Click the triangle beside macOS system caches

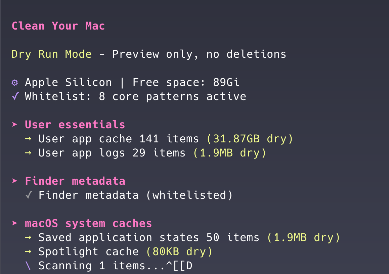coord(15,223)
